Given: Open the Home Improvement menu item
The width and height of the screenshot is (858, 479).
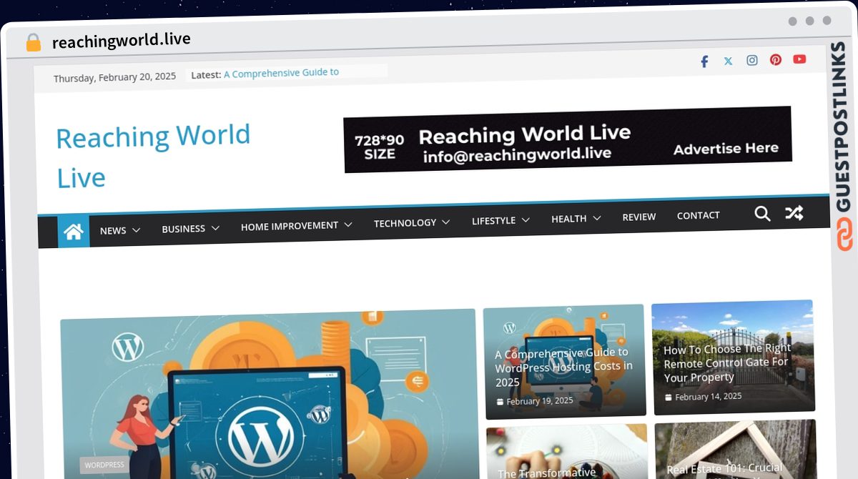Looking at the screenshot, I should (x=290, y=226).
